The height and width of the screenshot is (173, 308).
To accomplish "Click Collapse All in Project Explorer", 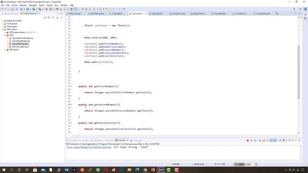I will point(45,18).
